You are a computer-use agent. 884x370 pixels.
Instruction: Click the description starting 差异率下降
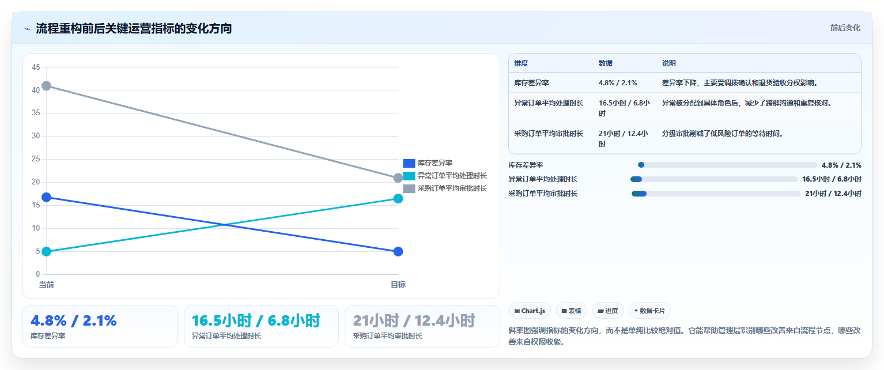[741, 83]
